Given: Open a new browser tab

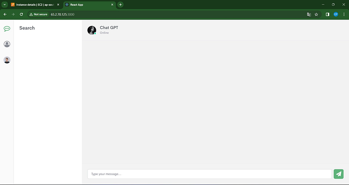Looking at the screenshot, I should [x=120, y=5].
